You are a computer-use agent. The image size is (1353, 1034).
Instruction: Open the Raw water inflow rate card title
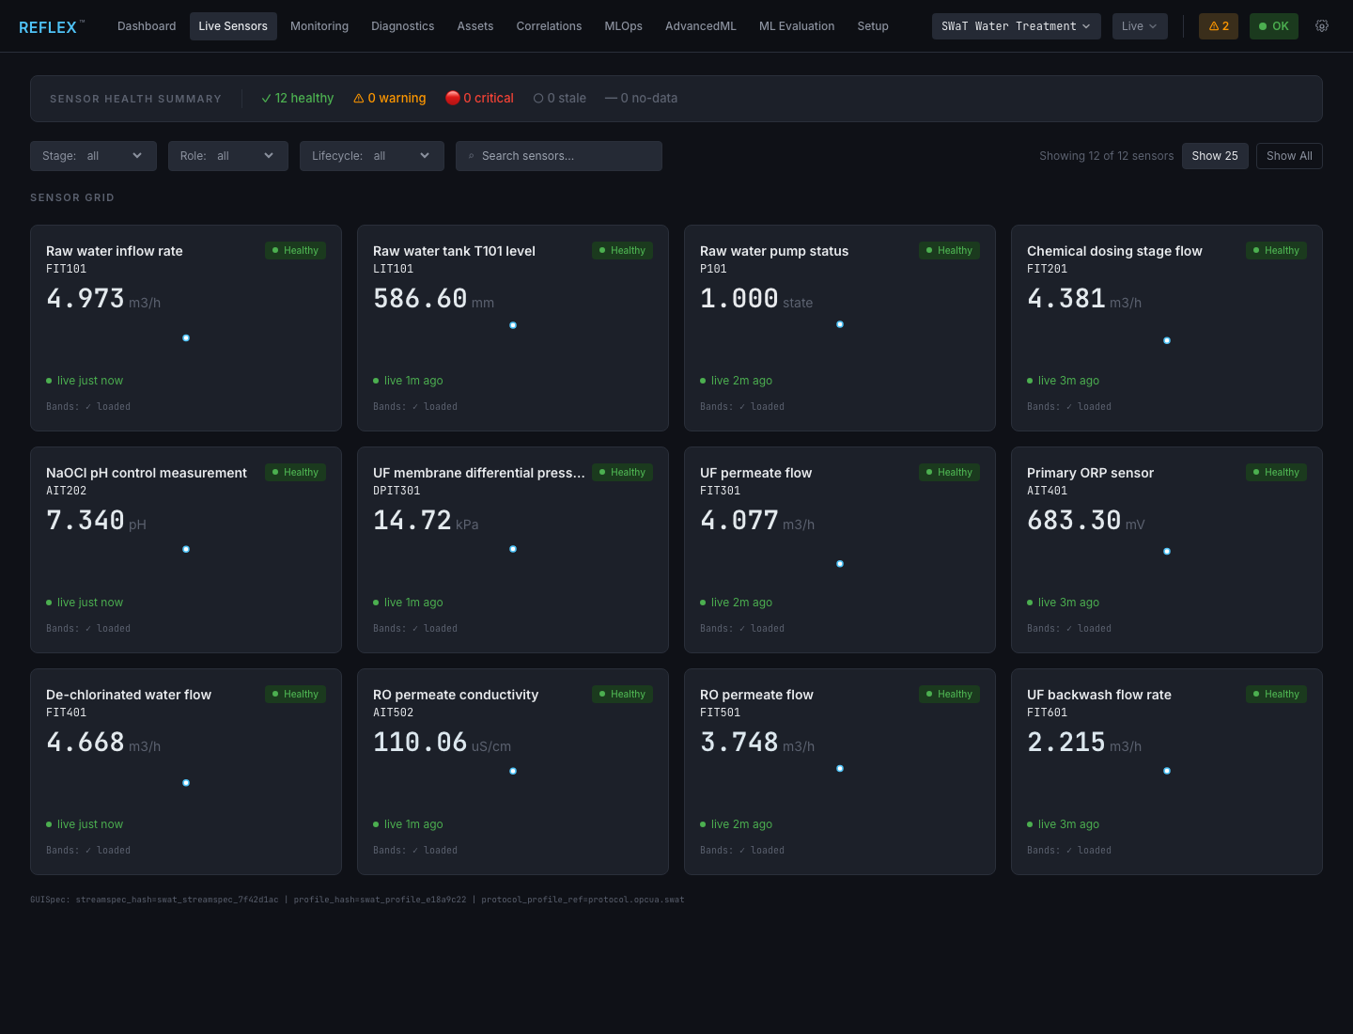pyautogui.click(x=115, y=251)
